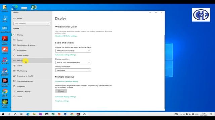Select the screen recorder desktop icon

(x=5, y=82)
